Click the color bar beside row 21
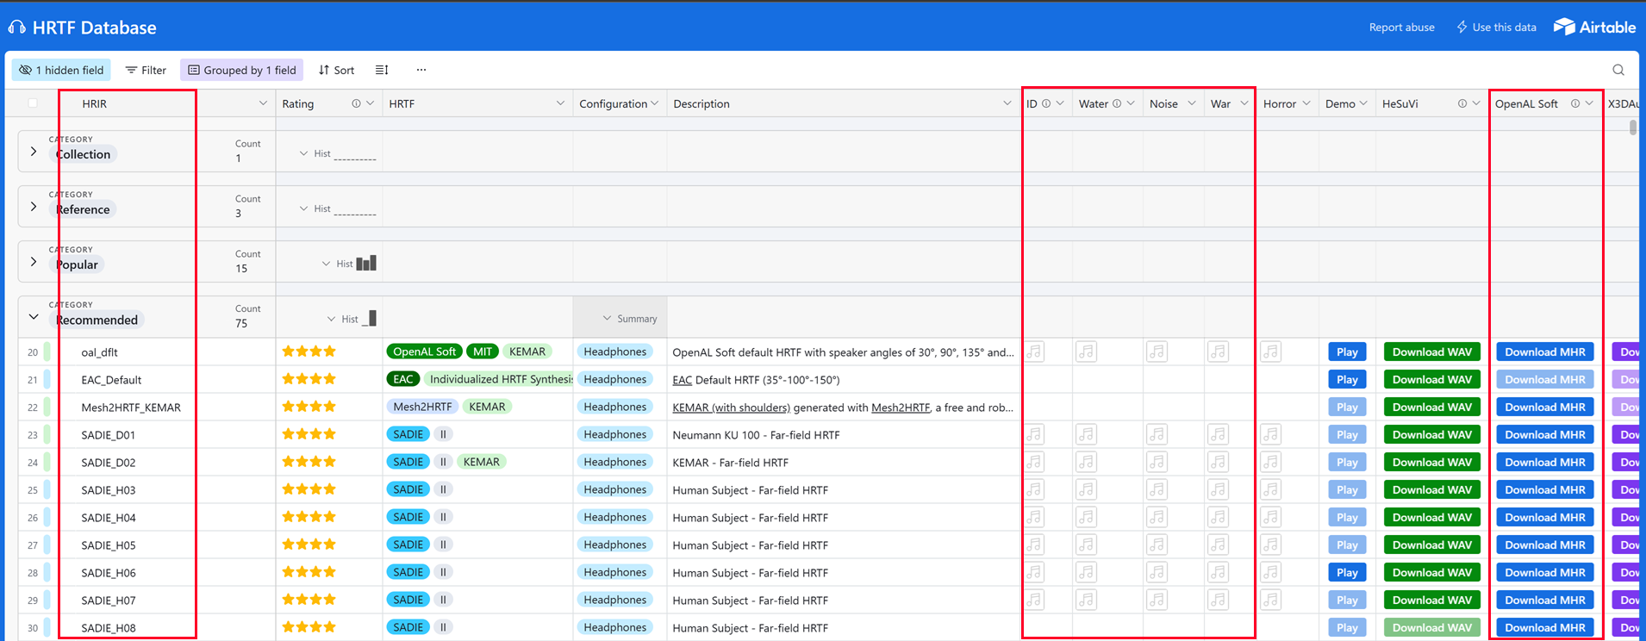Screen dimensions: 1646x641 [47, 379]
